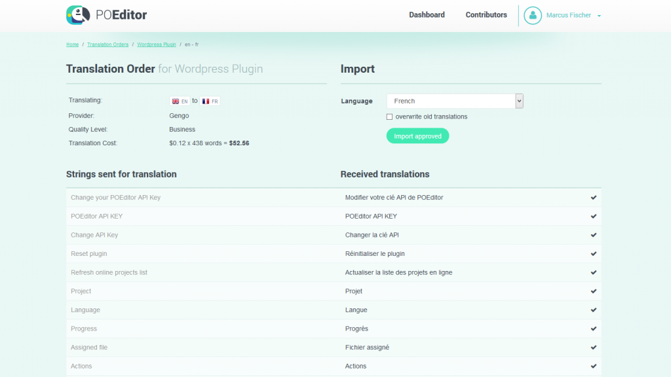671x377 pixels.
Task: Open the French language dropdown
Action: tap(518, 101)
